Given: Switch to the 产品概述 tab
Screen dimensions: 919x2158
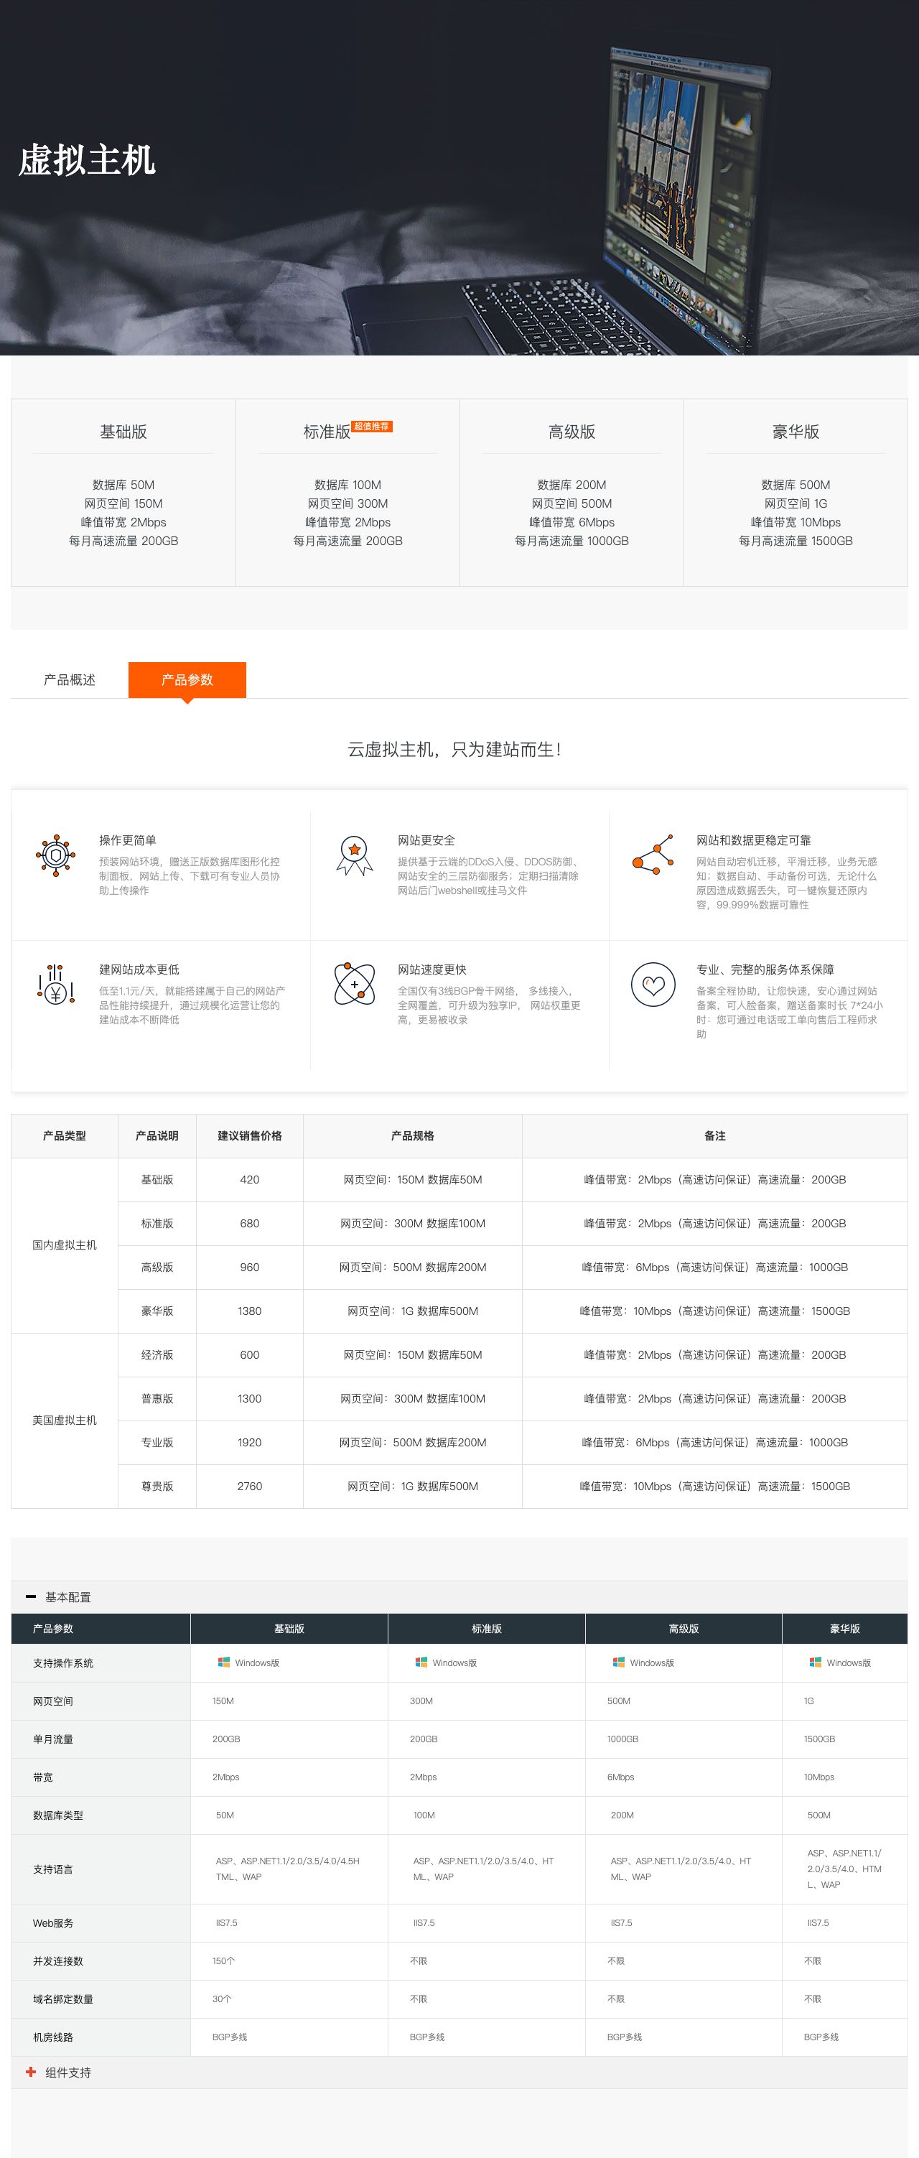Looking at the screenshot, I should point(70,679).
